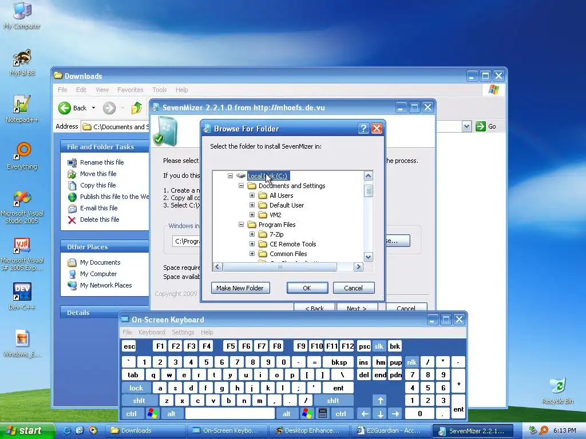586x439 pixels.
Task: Click OK in Browse For Folder dialog
Action: point(307,288)
